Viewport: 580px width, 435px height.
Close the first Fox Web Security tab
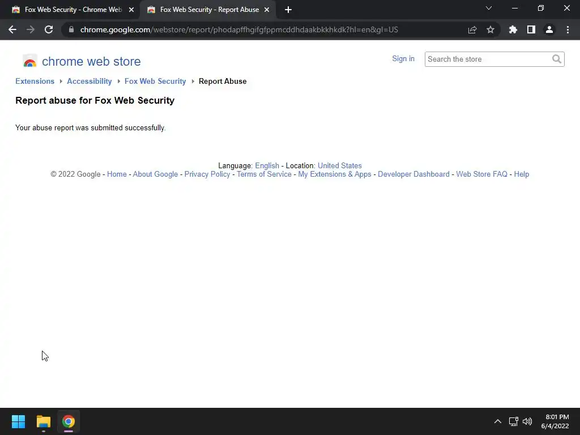tap(131, 10)
